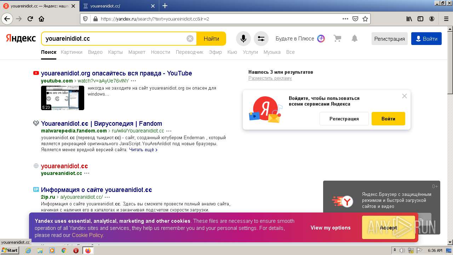Image resolution: width=453 pixels, height=255 pixels.
Task: Go to the Firefox home page
Action: click(41, 19)
